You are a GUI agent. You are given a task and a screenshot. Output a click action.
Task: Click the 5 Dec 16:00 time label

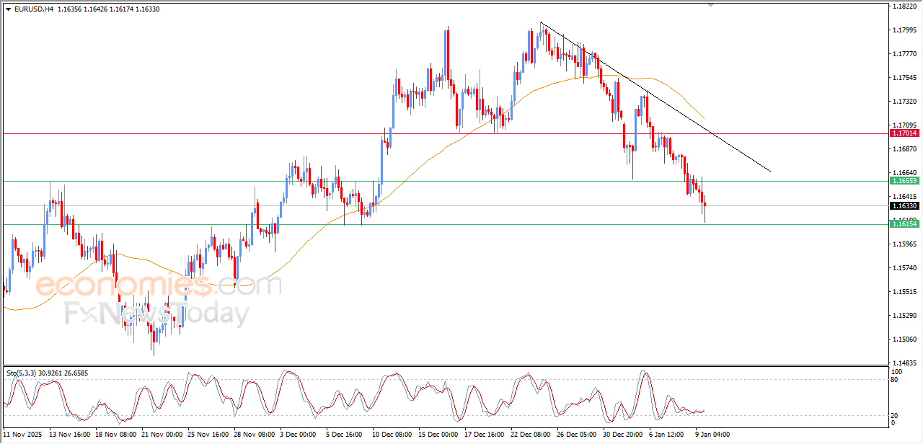tap(345, 435)
